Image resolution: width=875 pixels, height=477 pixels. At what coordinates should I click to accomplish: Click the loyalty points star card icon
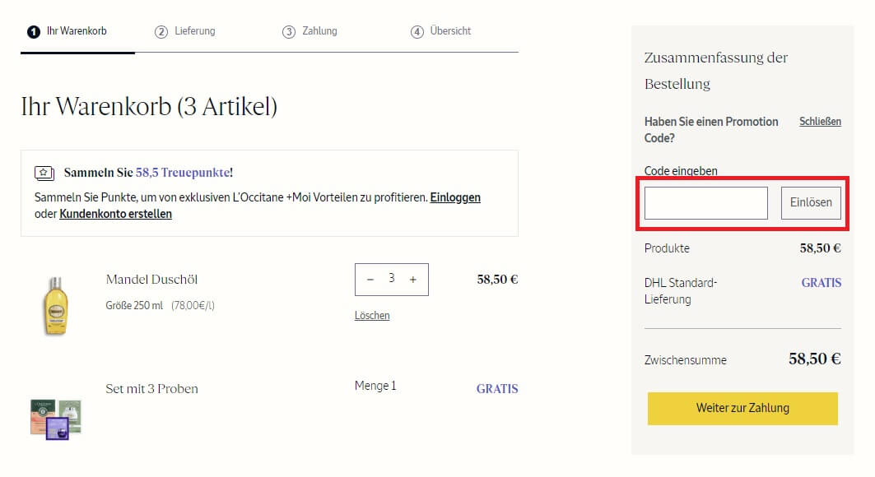44,174
